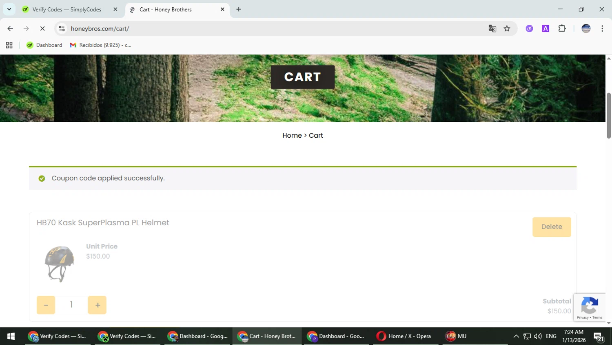
Task: Bookmark this page with the star
Action: pyautogui.click(x=507, y=29)
